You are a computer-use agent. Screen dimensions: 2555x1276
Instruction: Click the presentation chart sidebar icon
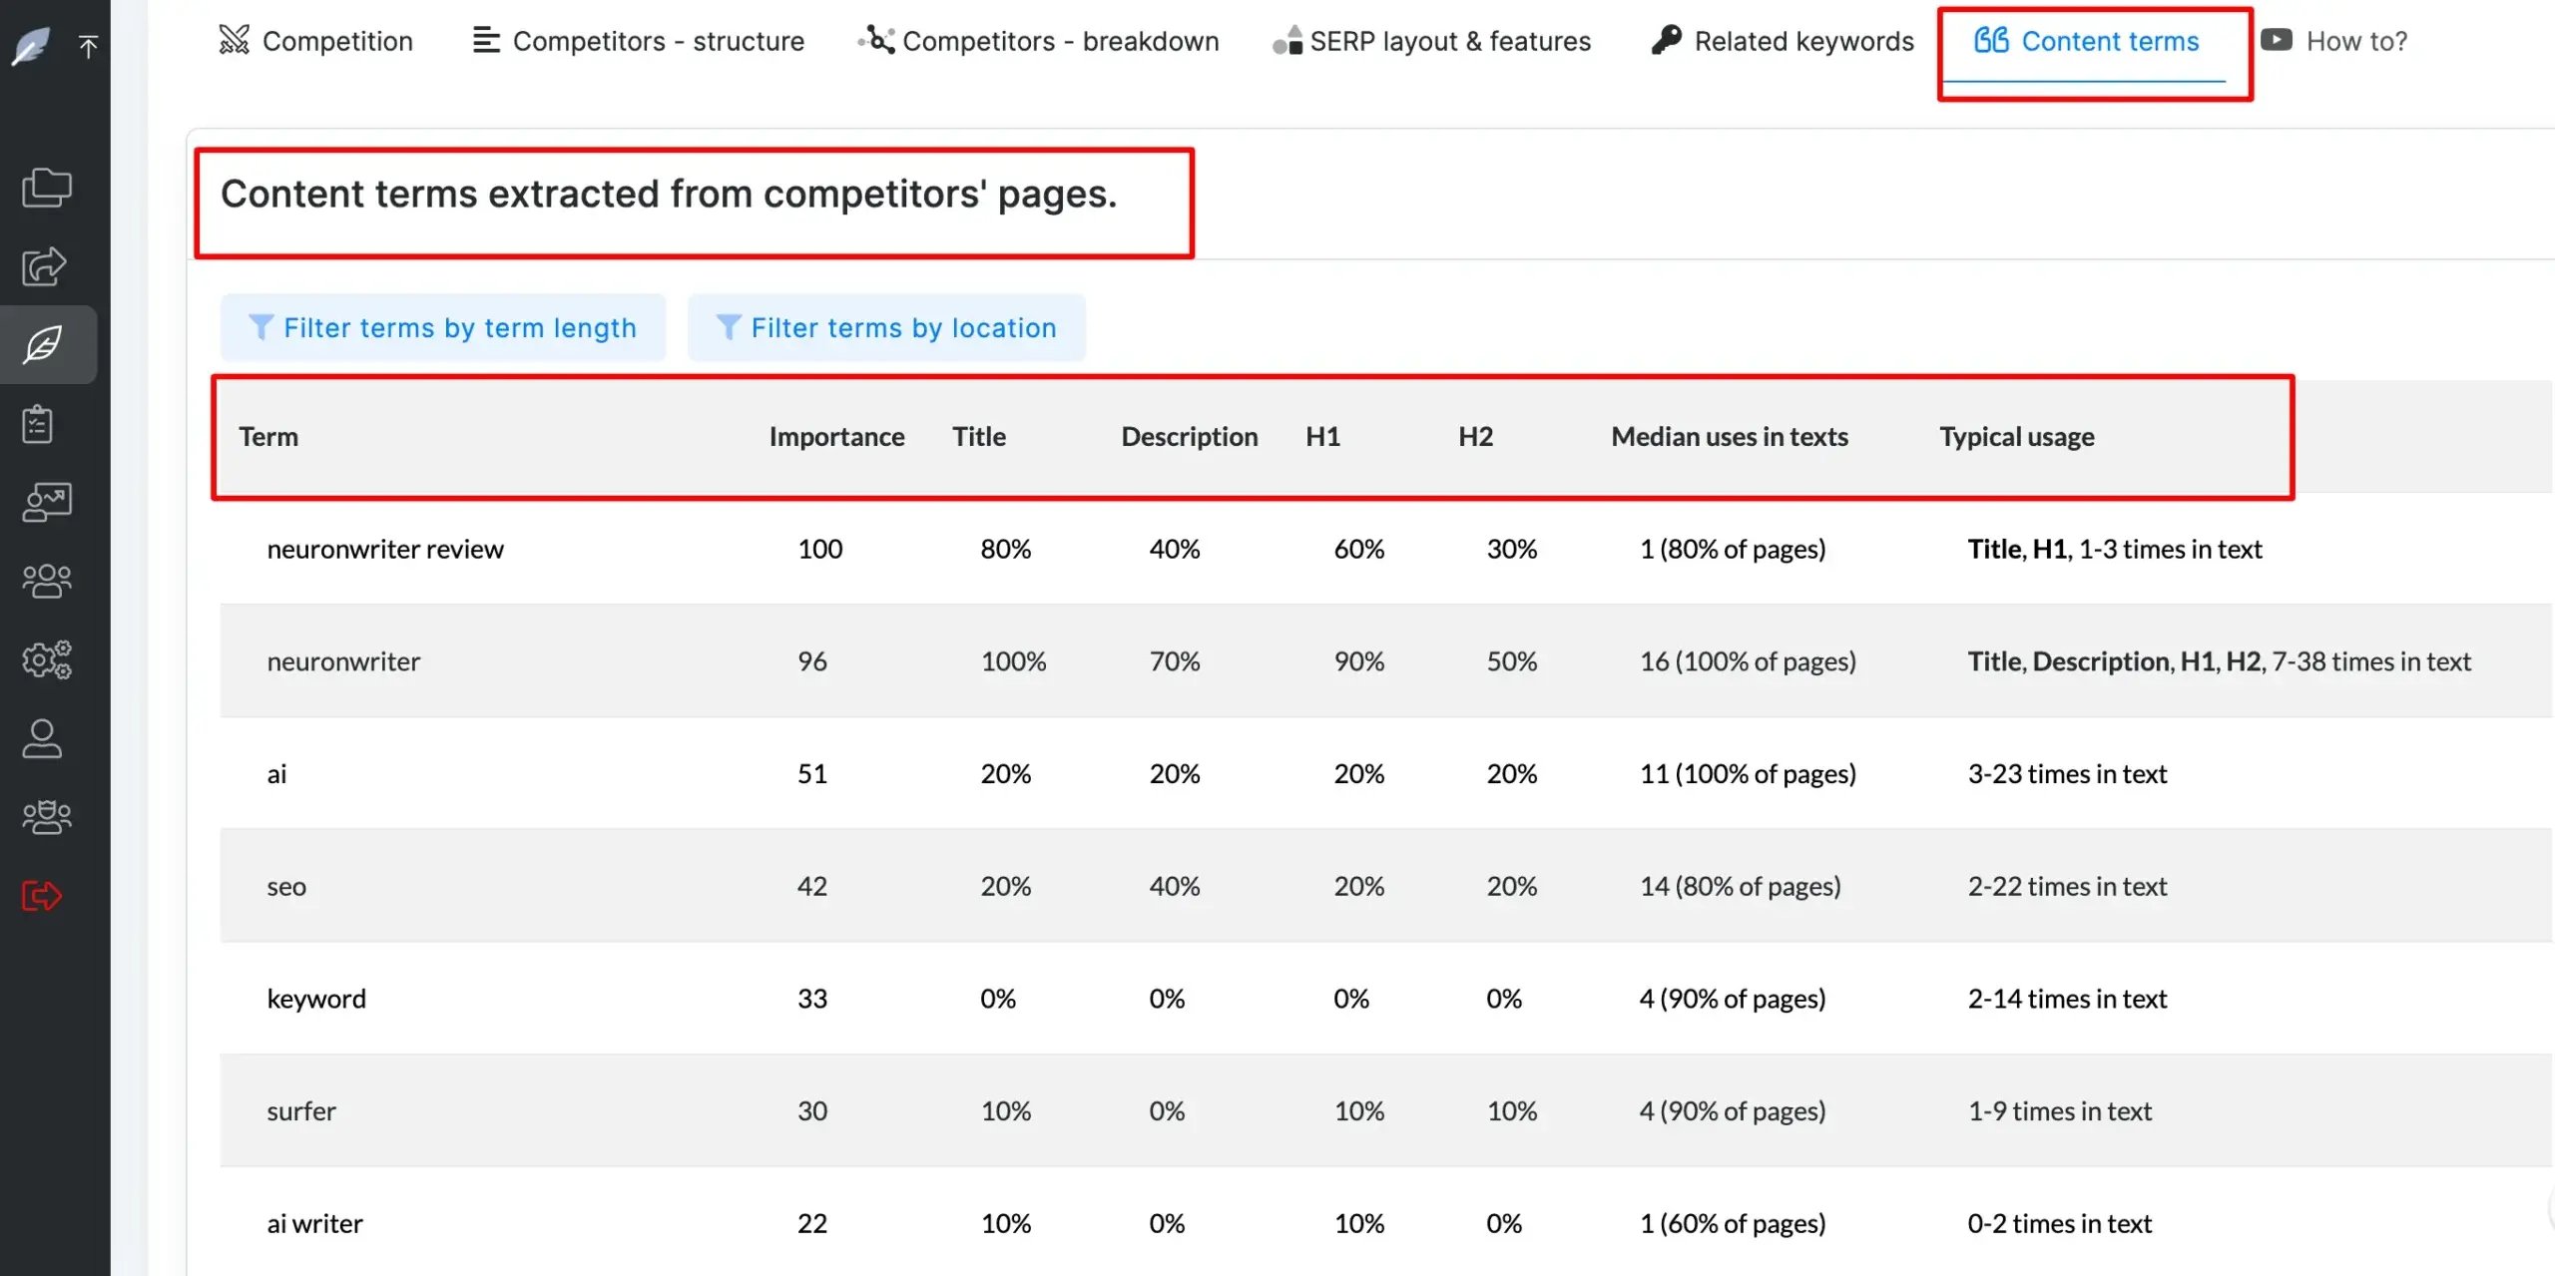click(47, 502)
